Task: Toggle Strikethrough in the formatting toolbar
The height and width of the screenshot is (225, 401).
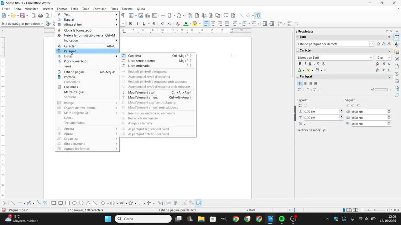Action: 154,24
